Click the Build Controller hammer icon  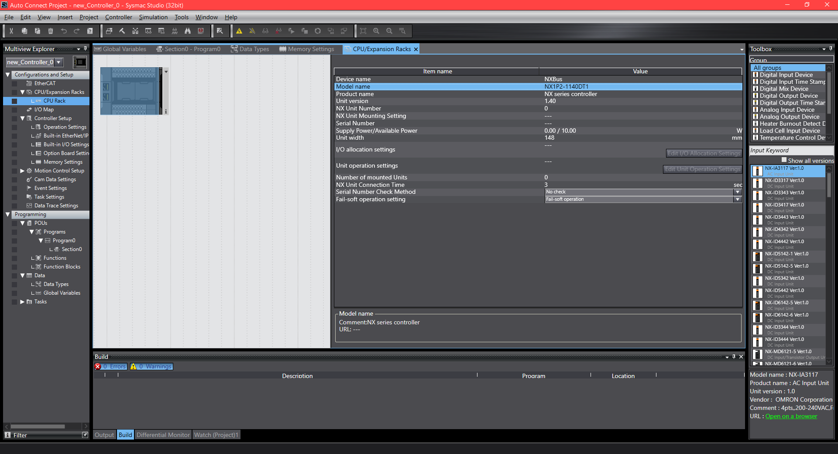(122, 31)
